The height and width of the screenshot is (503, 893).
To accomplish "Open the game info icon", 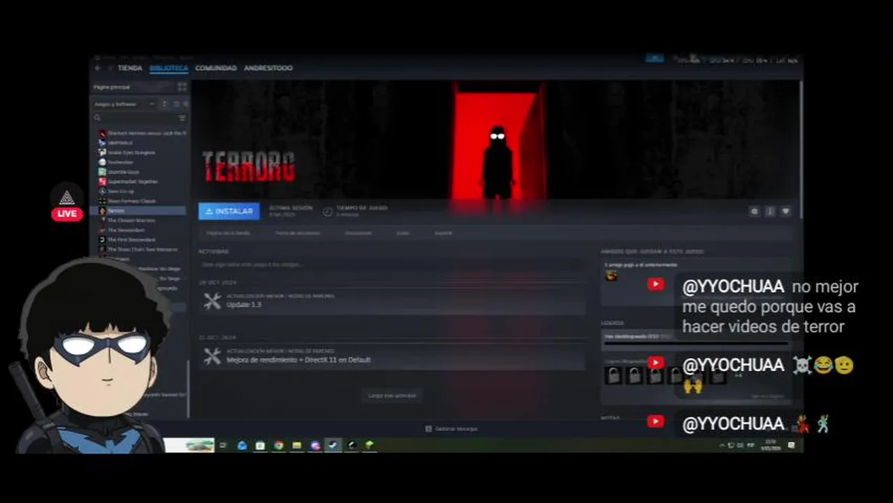I will tap(770, 211).
